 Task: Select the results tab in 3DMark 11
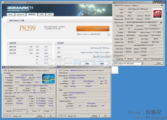coord(32,14)
